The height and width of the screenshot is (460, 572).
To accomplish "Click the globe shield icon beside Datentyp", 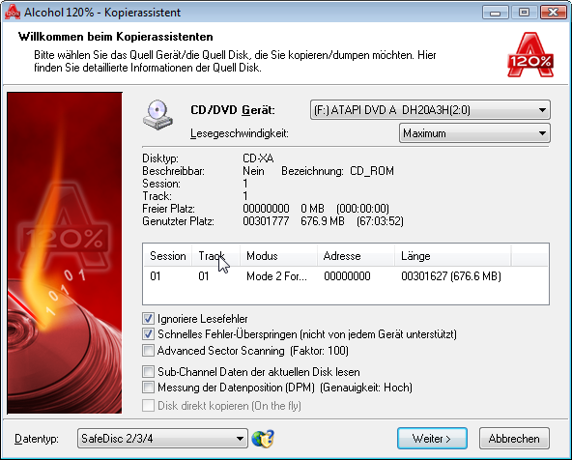I will 263,439.
